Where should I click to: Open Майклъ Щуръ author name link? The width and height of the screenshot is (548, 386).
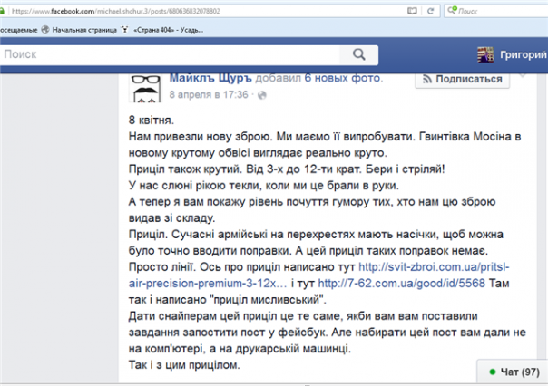pos(210,78)
